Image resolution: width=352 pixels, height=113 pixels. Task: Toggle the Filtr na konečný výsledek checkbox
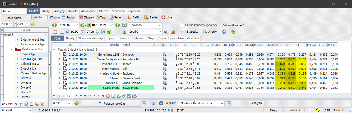click(x=182, y=25)
